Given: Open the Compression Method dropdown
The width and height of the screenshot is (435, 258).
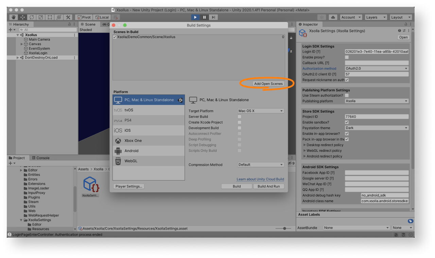Looking at the screenshot, I should point(261,165).
